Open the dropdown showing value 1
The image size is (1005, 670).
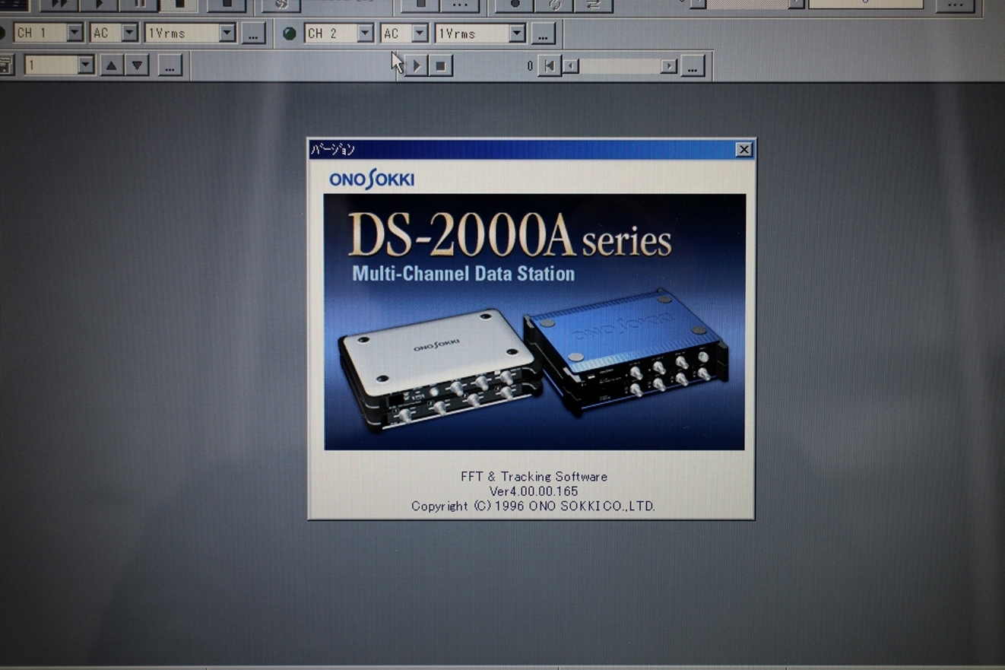tap(86, 65)
